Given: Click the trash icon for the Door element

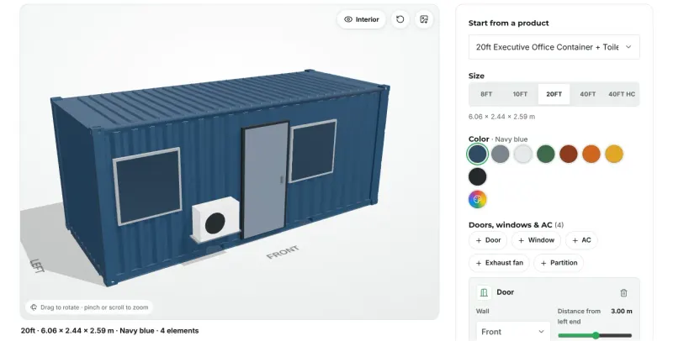Looking at the screenshot, I should point(623,292).
